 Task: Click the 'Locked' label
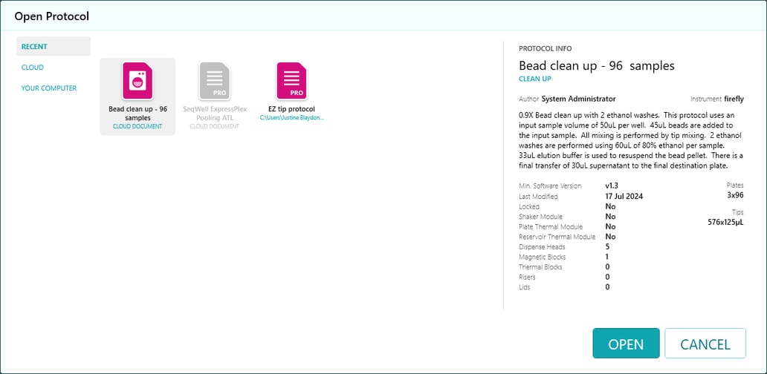[528, 206]
